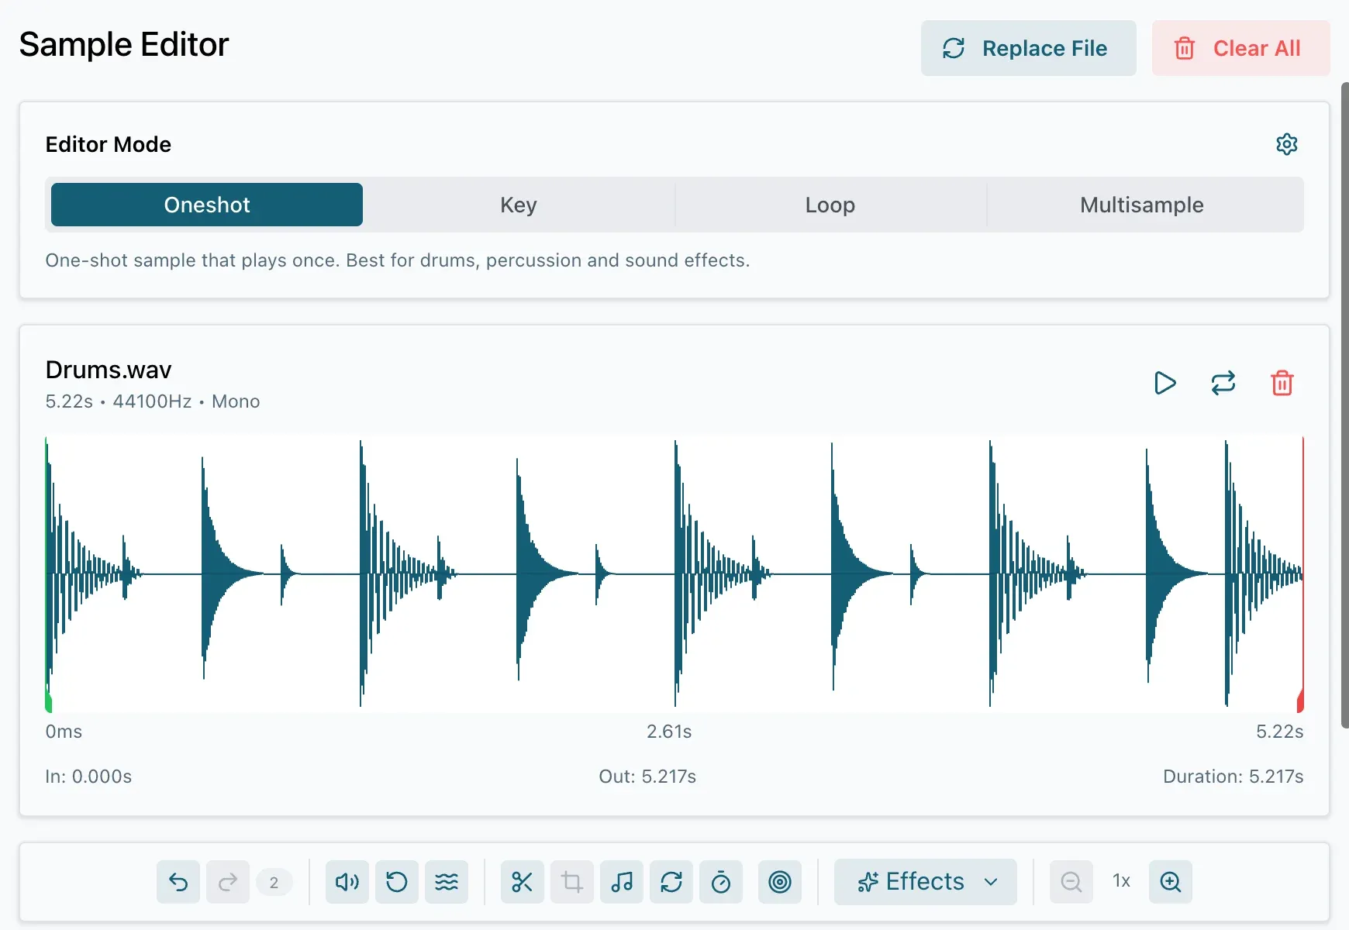The image size is (1349, 930).
Task: Click the waves fade icon
Action: pyautogui.click(x=447, y=882)
